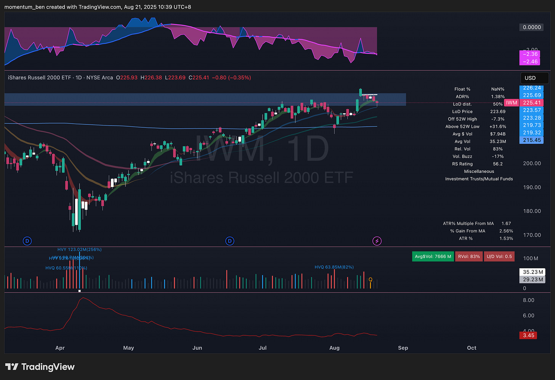Click the LoD Price 223.69 value
This screenshot has height=380, width=555.
click(x=498, y=111)
